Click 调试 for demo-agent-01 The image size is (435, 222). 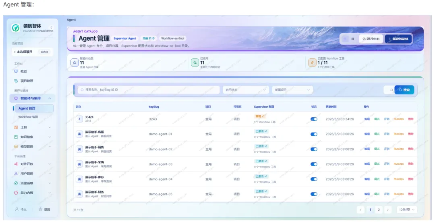[377, 134]
